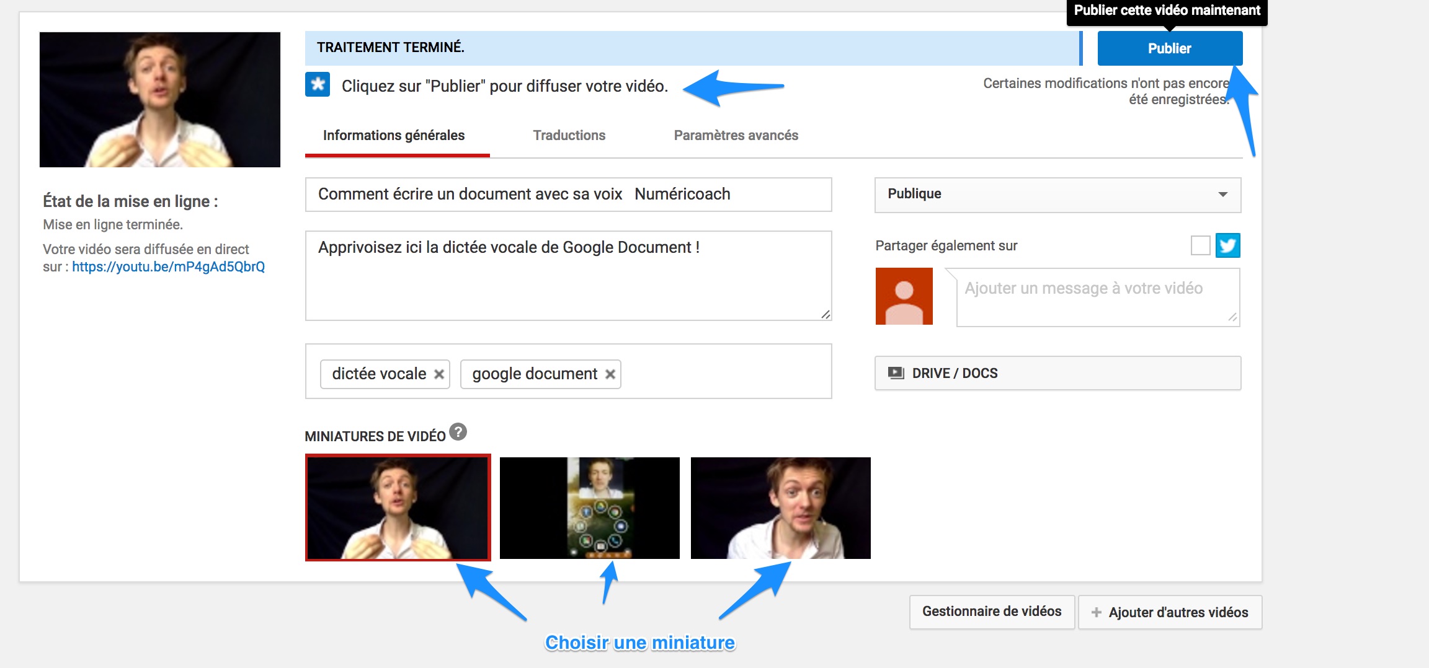Click the blue Publier button
This screenshot has width=1429, height=668.
coord(1170,48)
